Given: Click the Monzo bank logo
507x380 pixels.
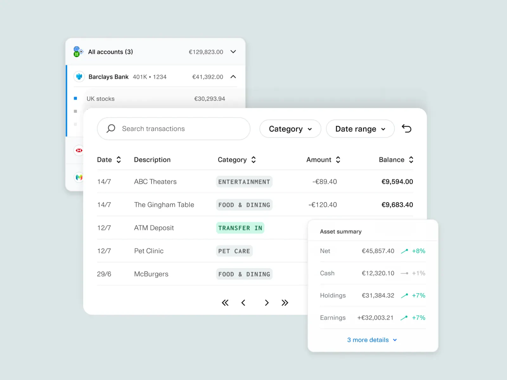Looking at the screenshot, I should point(79,177).
